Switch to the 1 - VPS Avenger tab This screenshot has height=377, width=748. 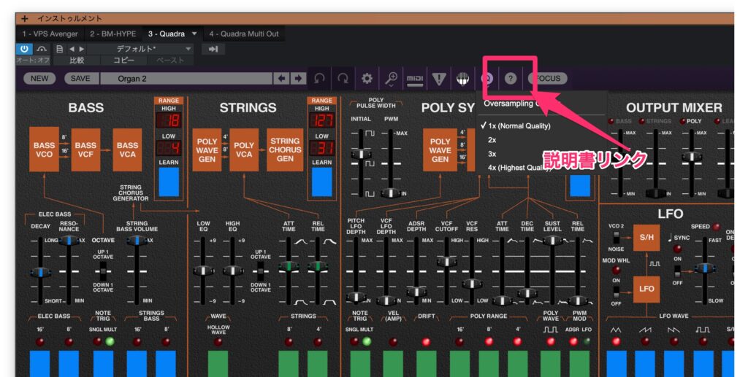[x=50, y=34]
